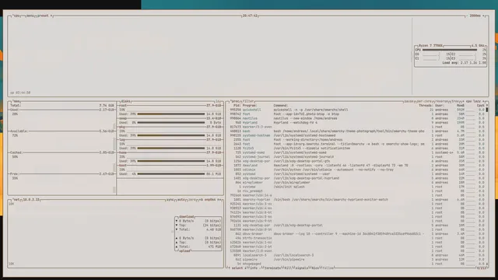Select the xdg-desktop-portal-gtk process row
498x280 pixels.
[357, 161]
